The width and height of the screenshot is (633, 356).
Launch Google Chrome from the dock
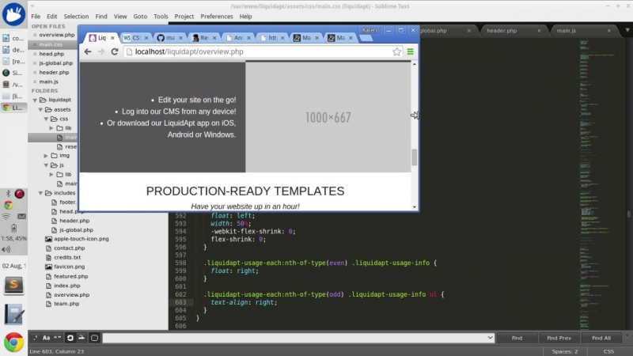[13, 343]
